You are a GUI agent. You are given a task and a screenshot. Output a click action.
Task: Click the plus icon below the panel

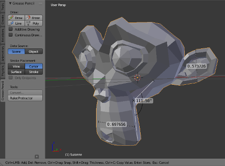click(x=37, y=156)
